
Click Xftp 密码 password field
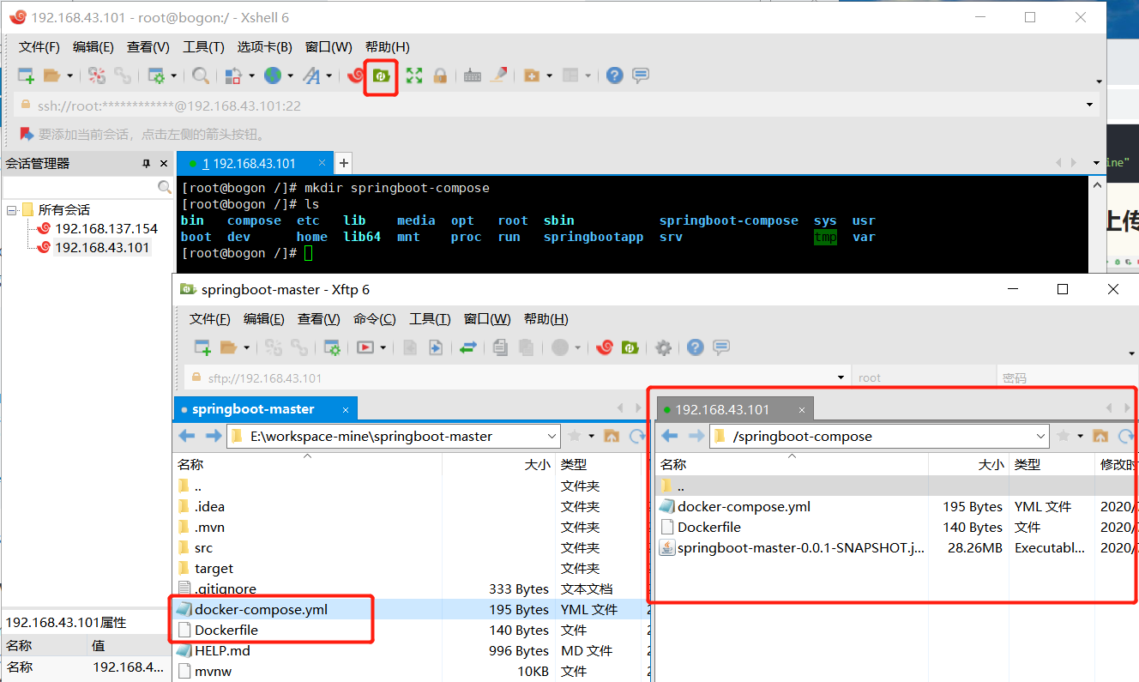click(1067, 377)
